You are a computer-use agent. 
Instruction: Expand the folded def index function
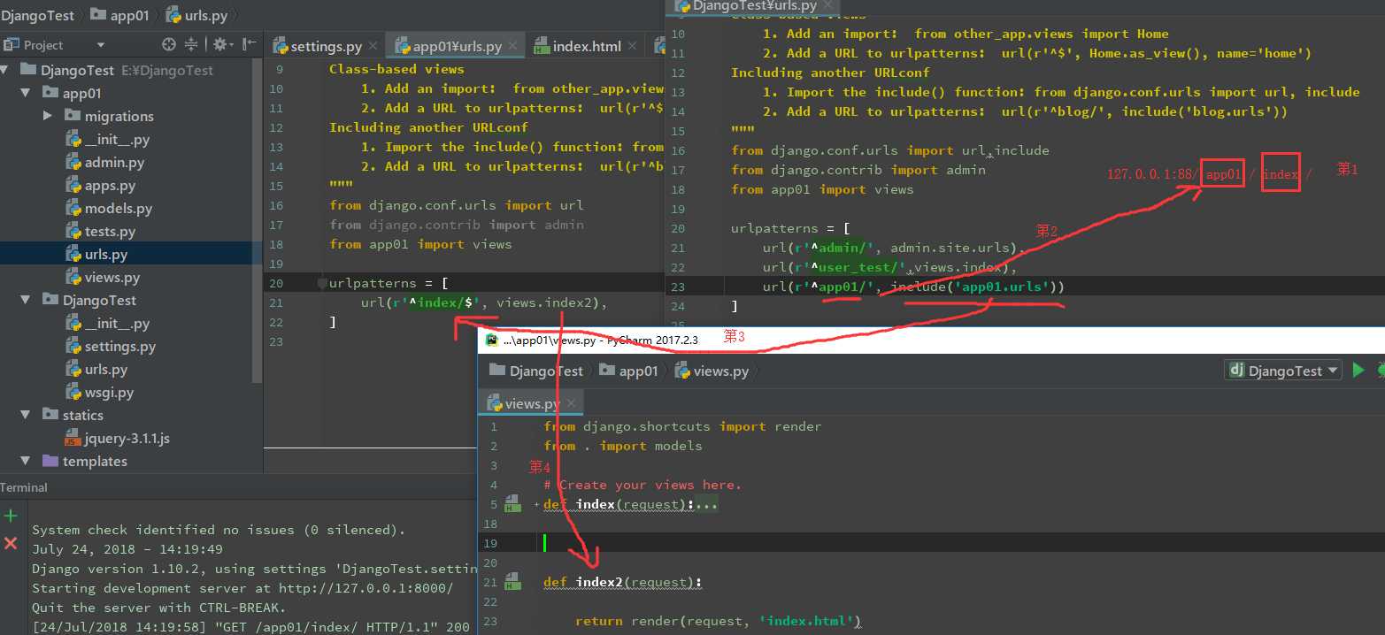537,505
